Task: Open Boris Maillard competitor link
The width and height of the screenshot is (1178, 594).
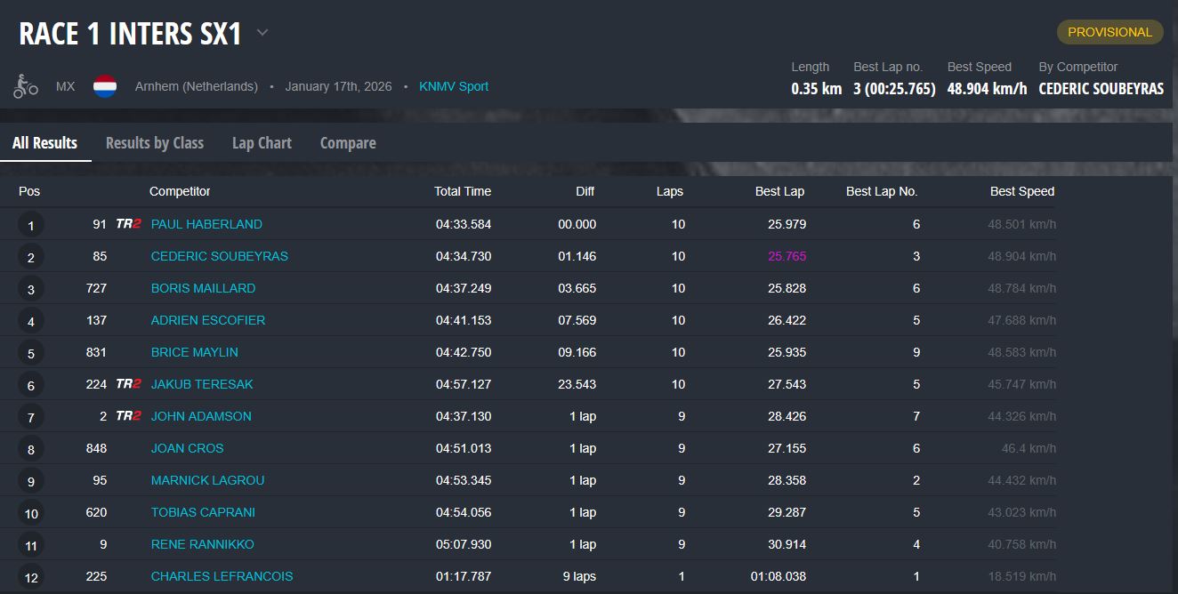Action: 203,288
